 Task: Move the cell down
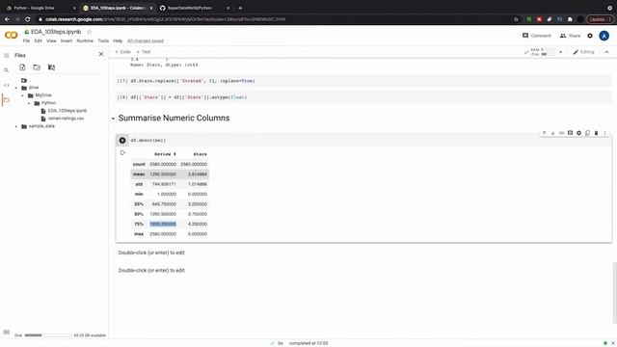552,133
